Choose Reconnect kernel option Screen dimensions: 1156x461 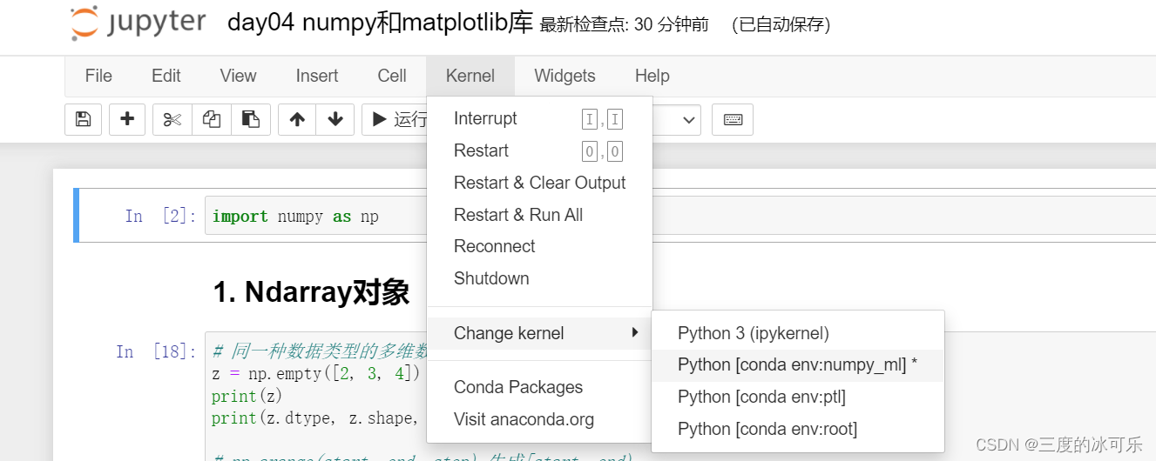tap(539, 247)
